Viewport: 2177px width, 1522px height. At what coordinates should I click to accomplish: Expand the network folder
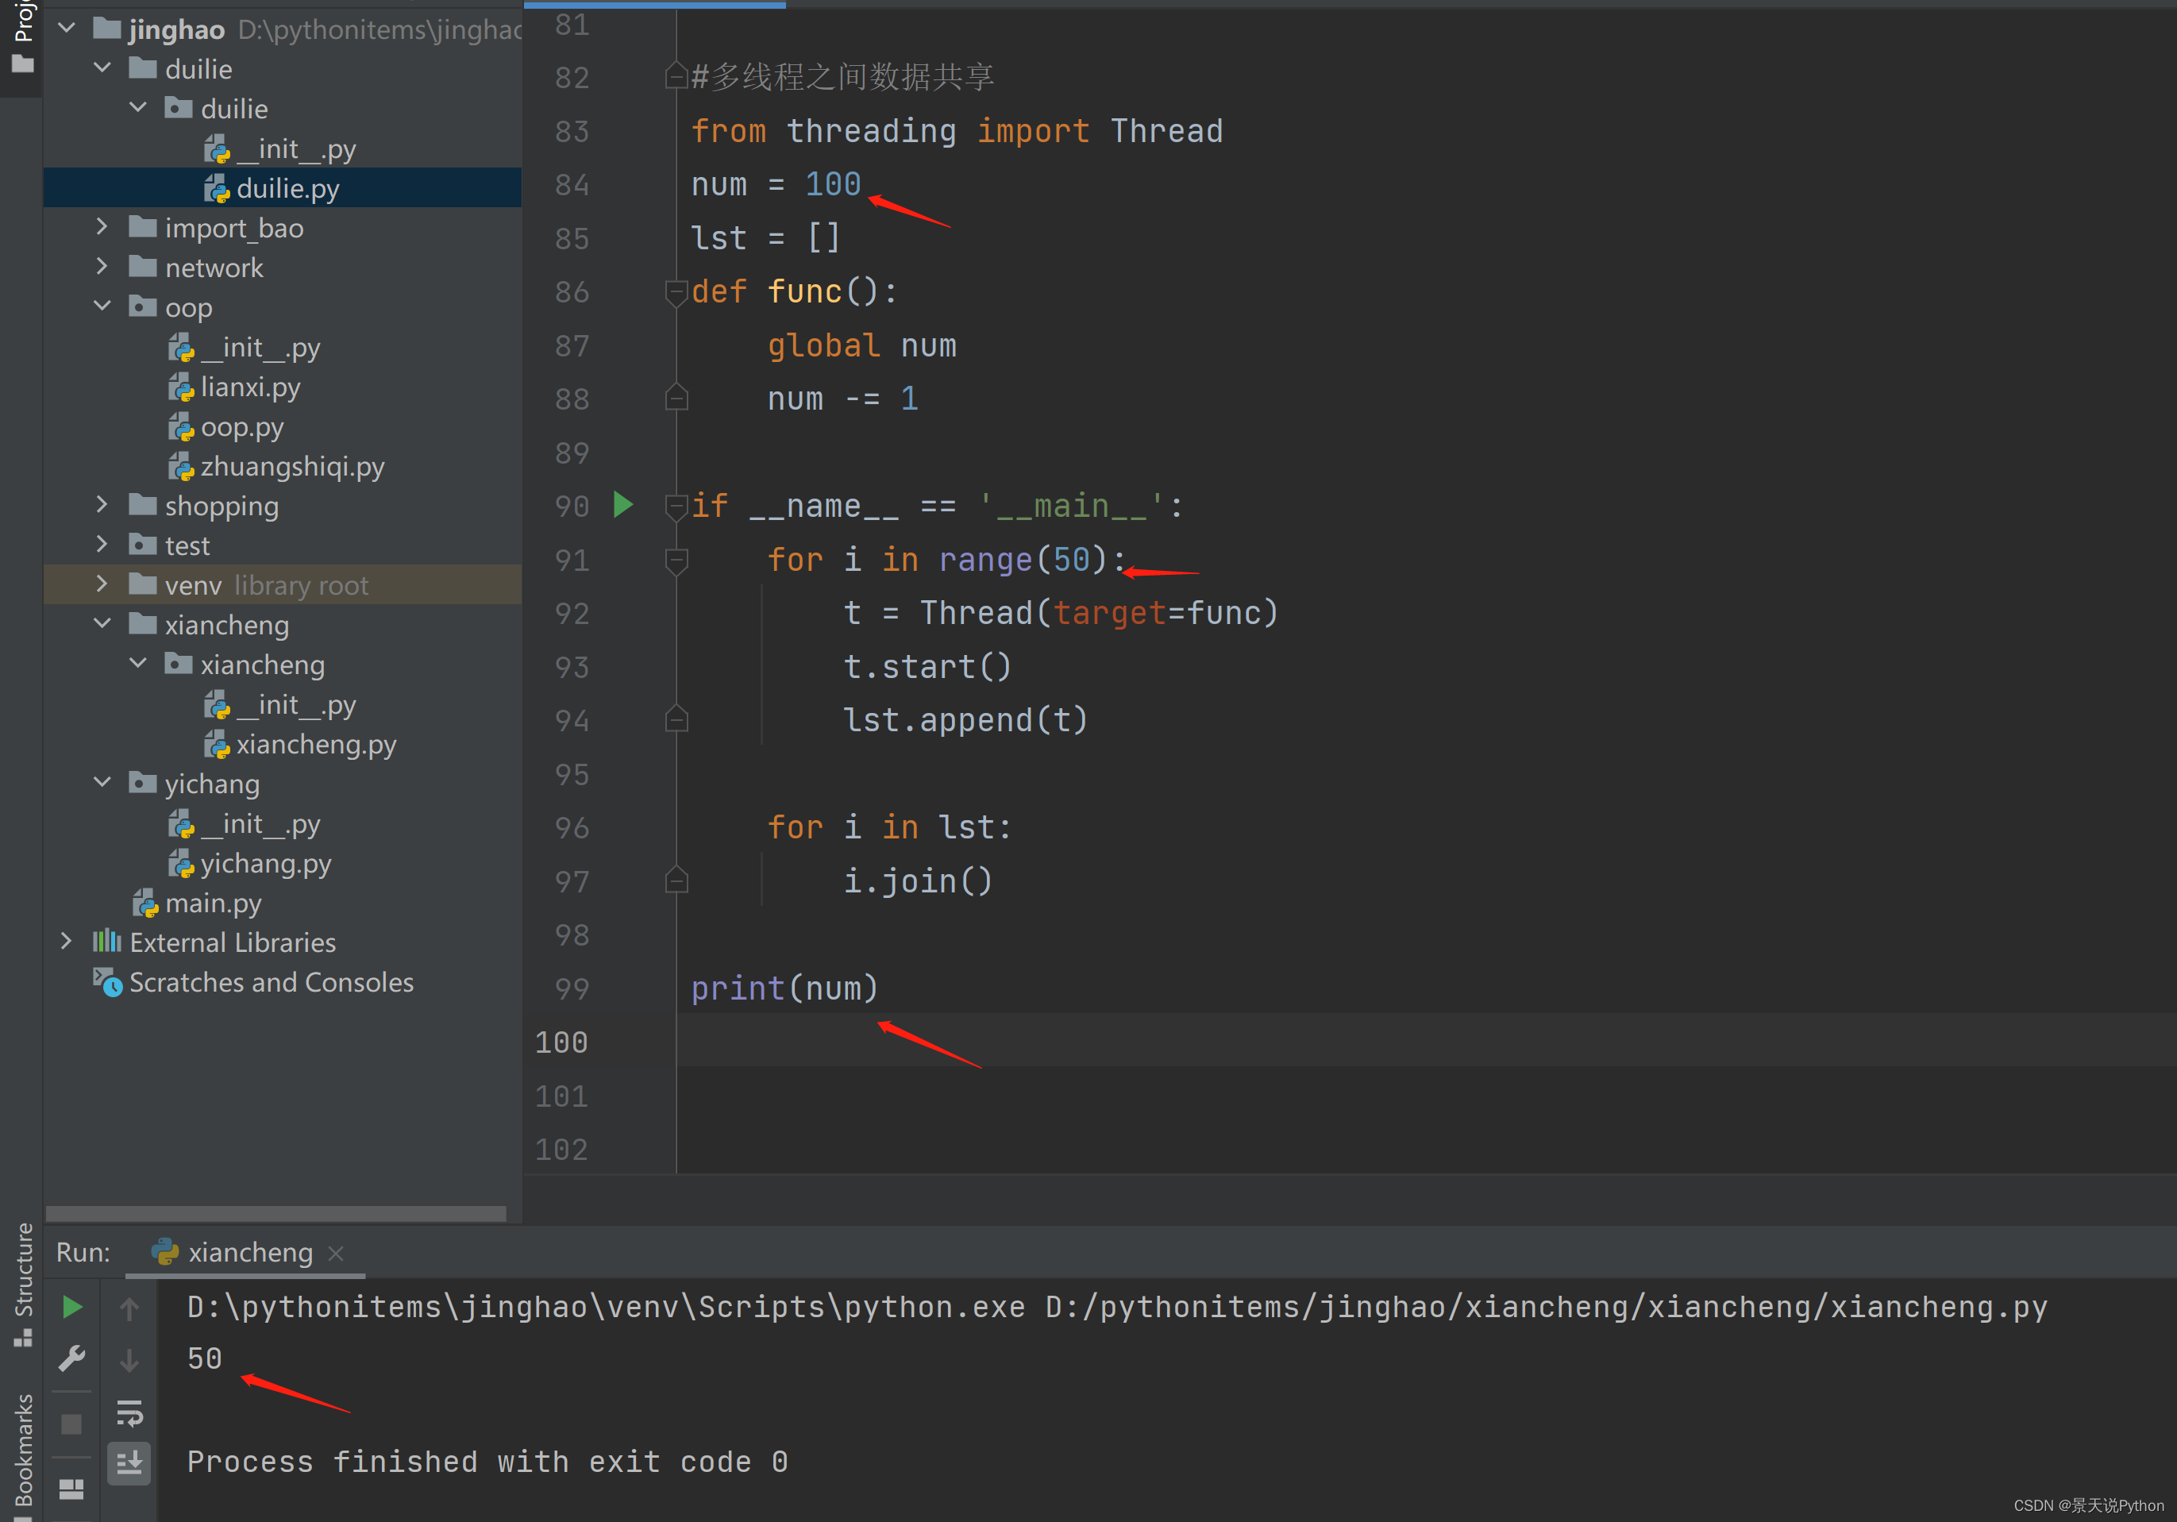click(x=102, y=267)
